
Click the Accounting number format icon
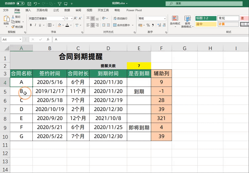(140, 25)
